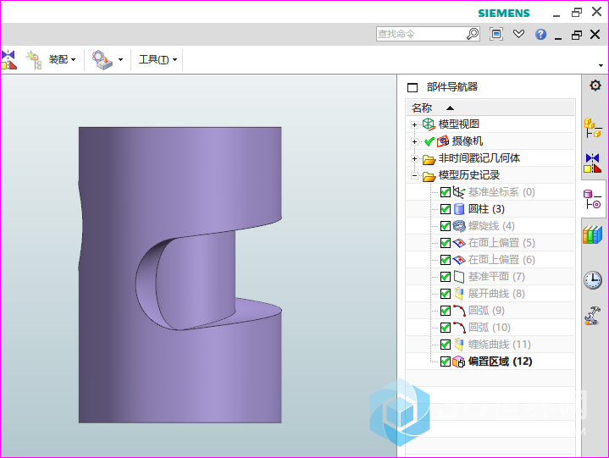Click the 圆柱 cylinder feature icon
Screen dimensions: 609x458
(x=459, y=209)
